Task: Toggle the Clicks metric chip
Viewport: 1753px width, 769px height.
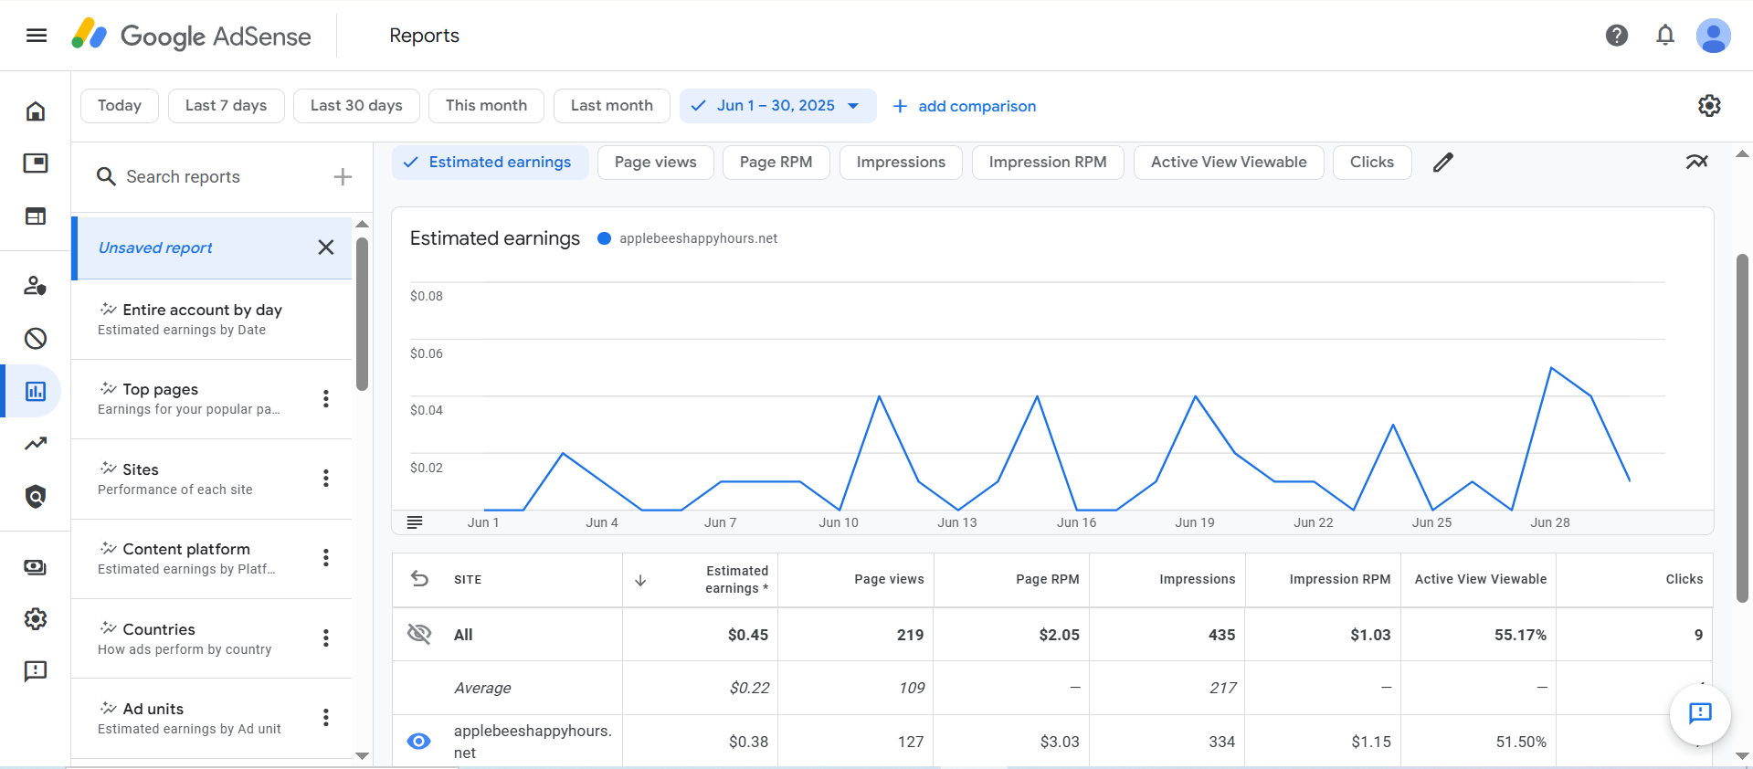Action: coord(1372,163)
